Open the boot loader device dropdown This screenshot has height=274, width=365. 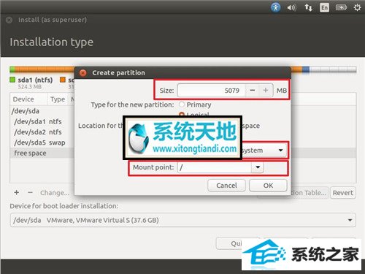pos(182,220)
